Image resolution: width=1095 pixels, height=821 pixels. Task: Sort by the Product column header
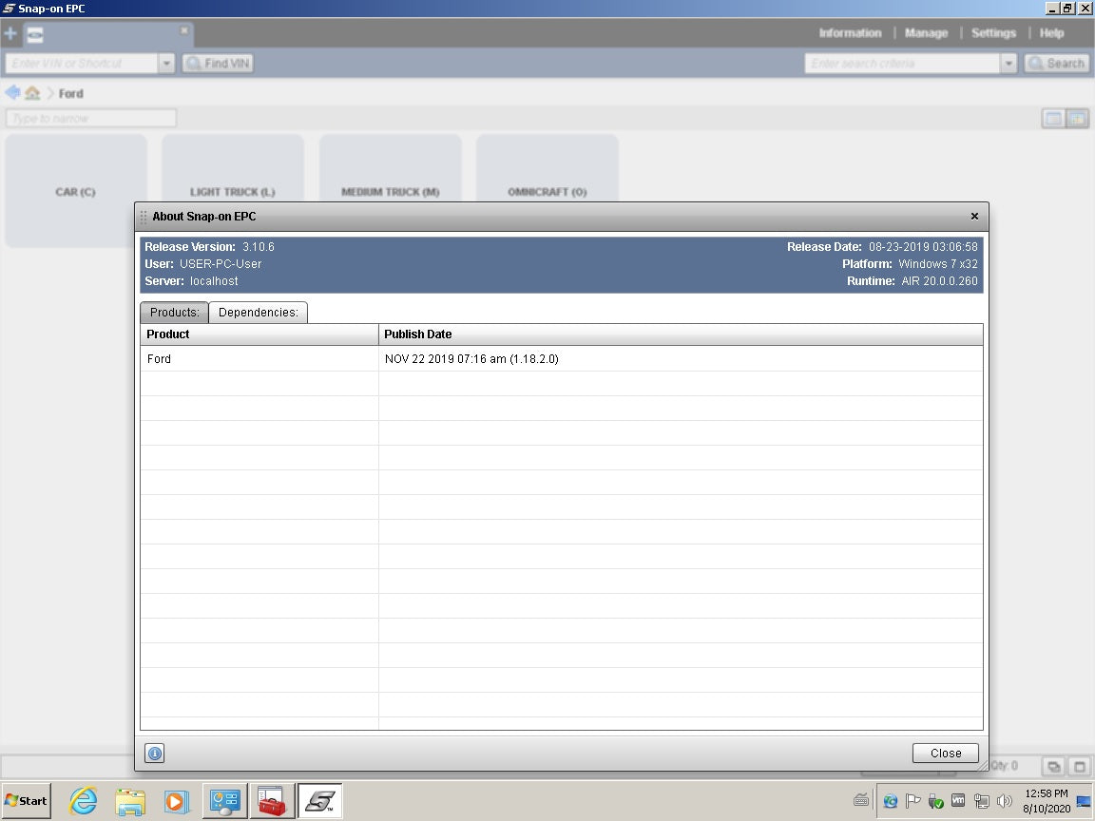tap(259, 334)
